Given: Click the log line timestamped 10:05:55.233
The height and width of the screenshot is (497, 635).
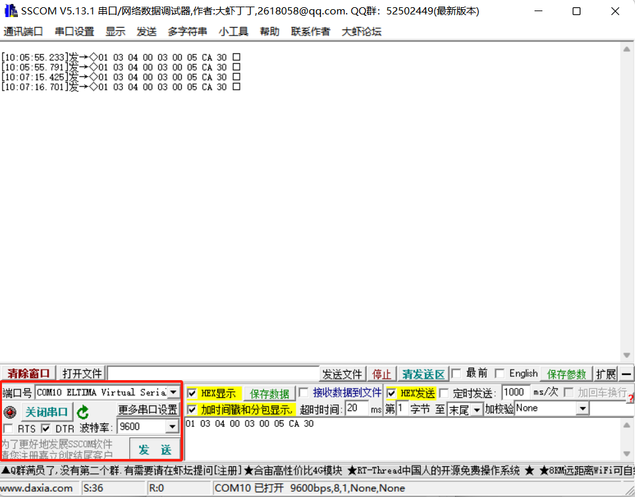Looking at the screenshot, I should [121, 57].
